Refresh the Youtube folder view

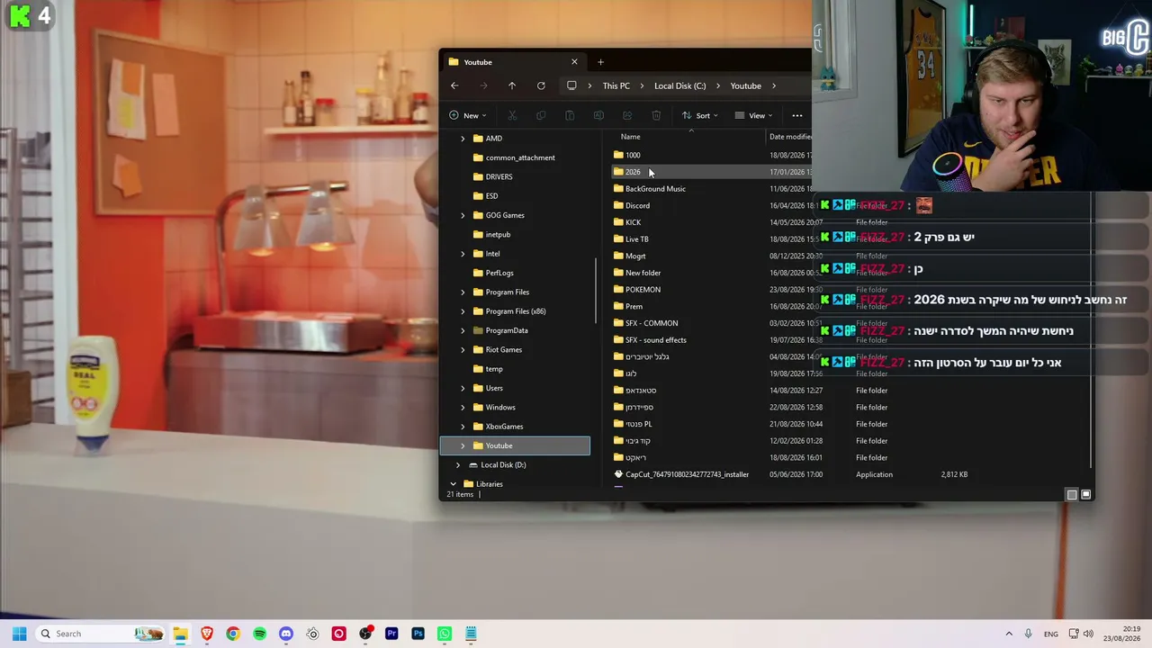click(541, 85)
